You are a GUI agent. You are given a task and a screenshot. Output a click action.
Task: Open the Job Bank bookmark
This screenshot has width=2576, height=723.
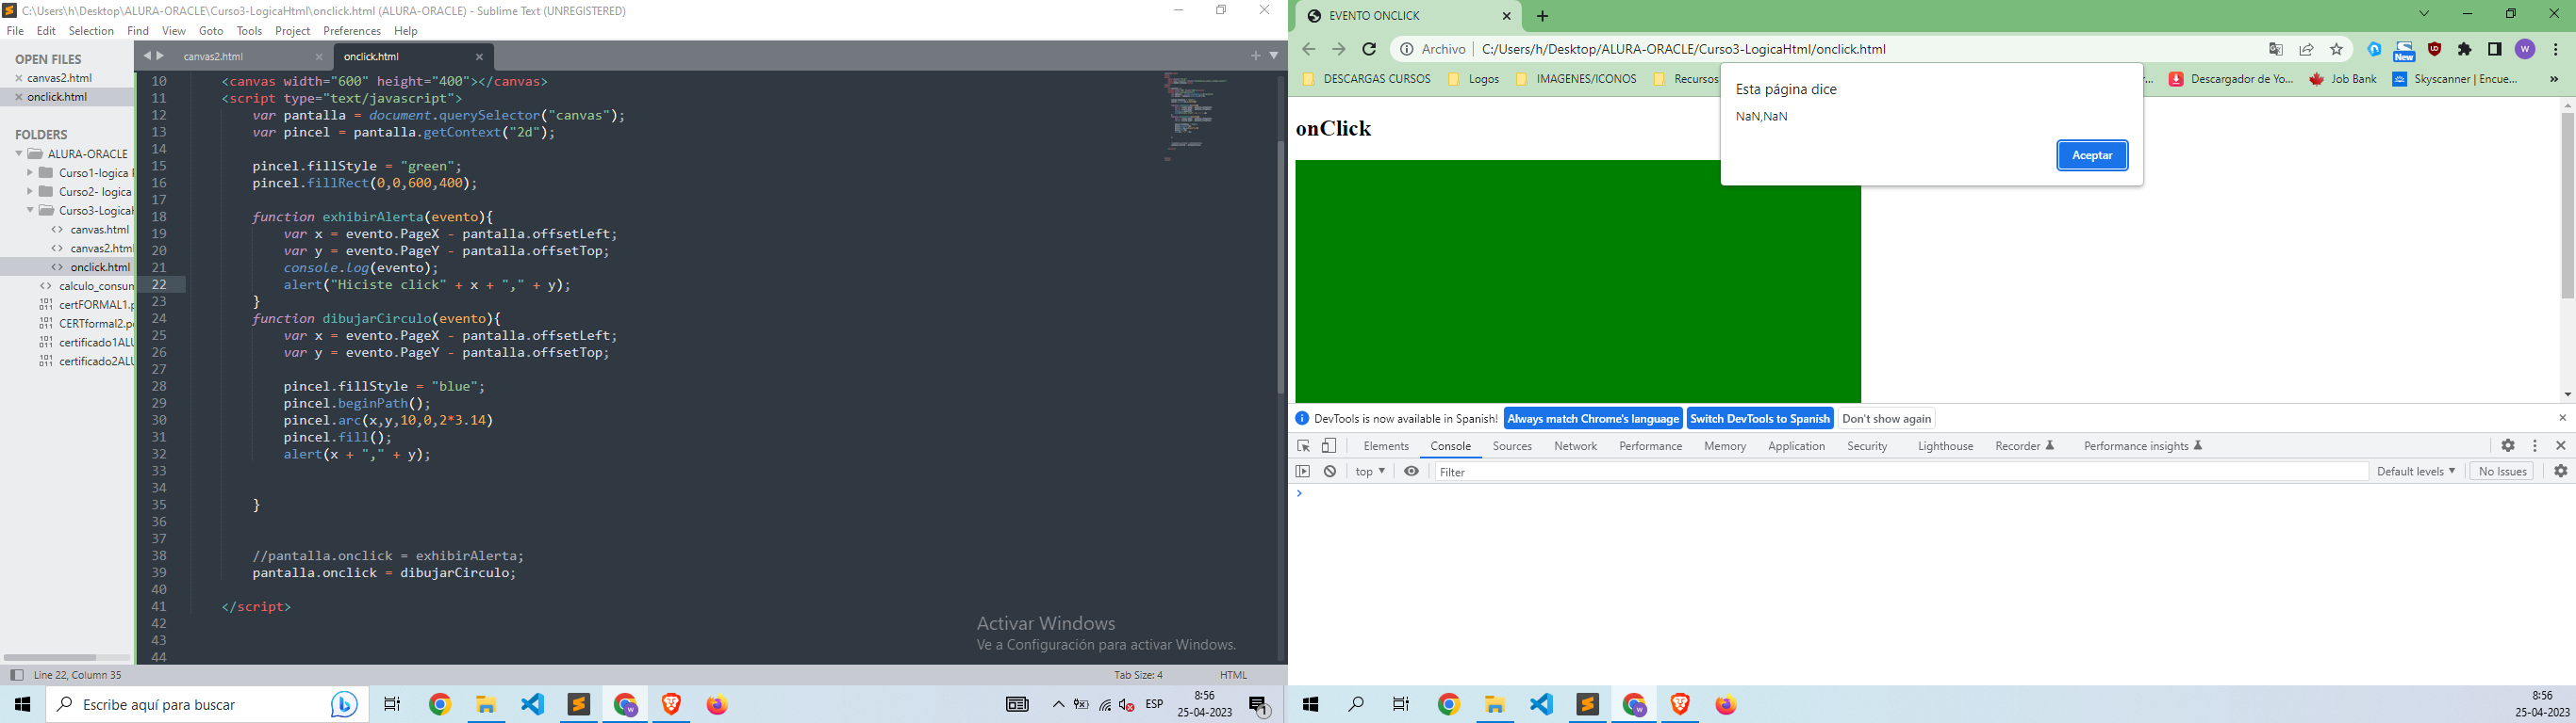2343,79
